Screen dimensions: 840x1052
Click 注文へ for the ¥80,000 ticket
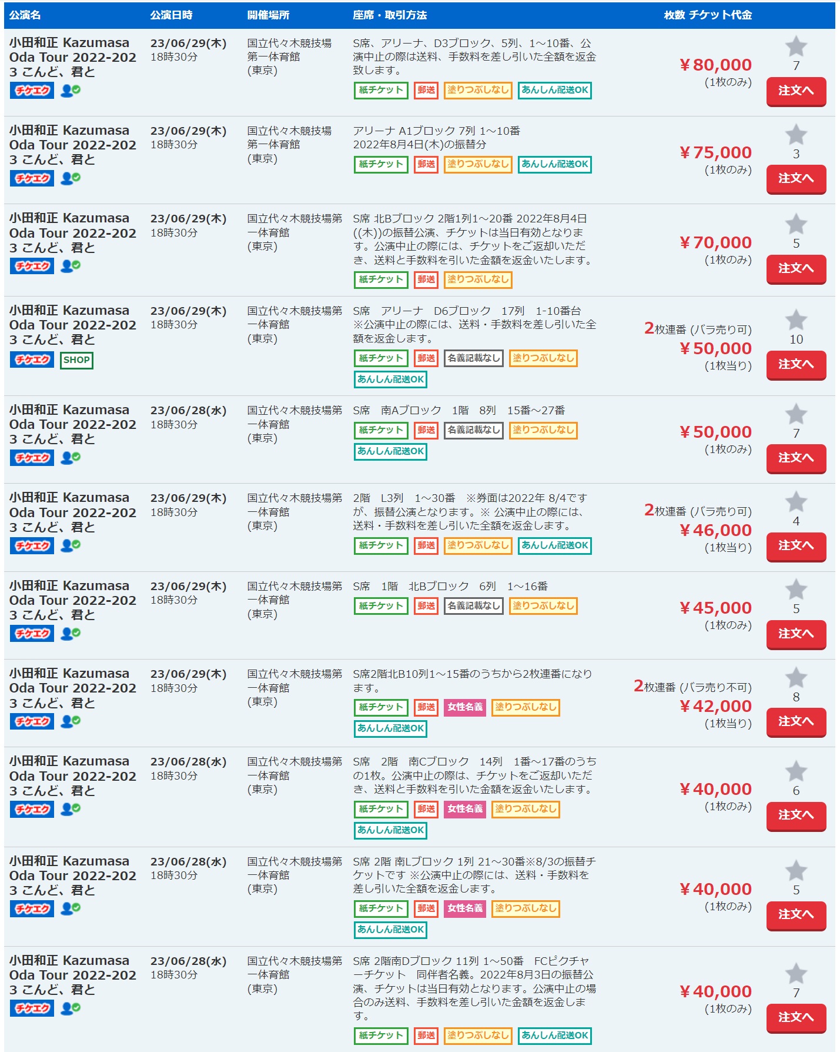tap(796, 91)
